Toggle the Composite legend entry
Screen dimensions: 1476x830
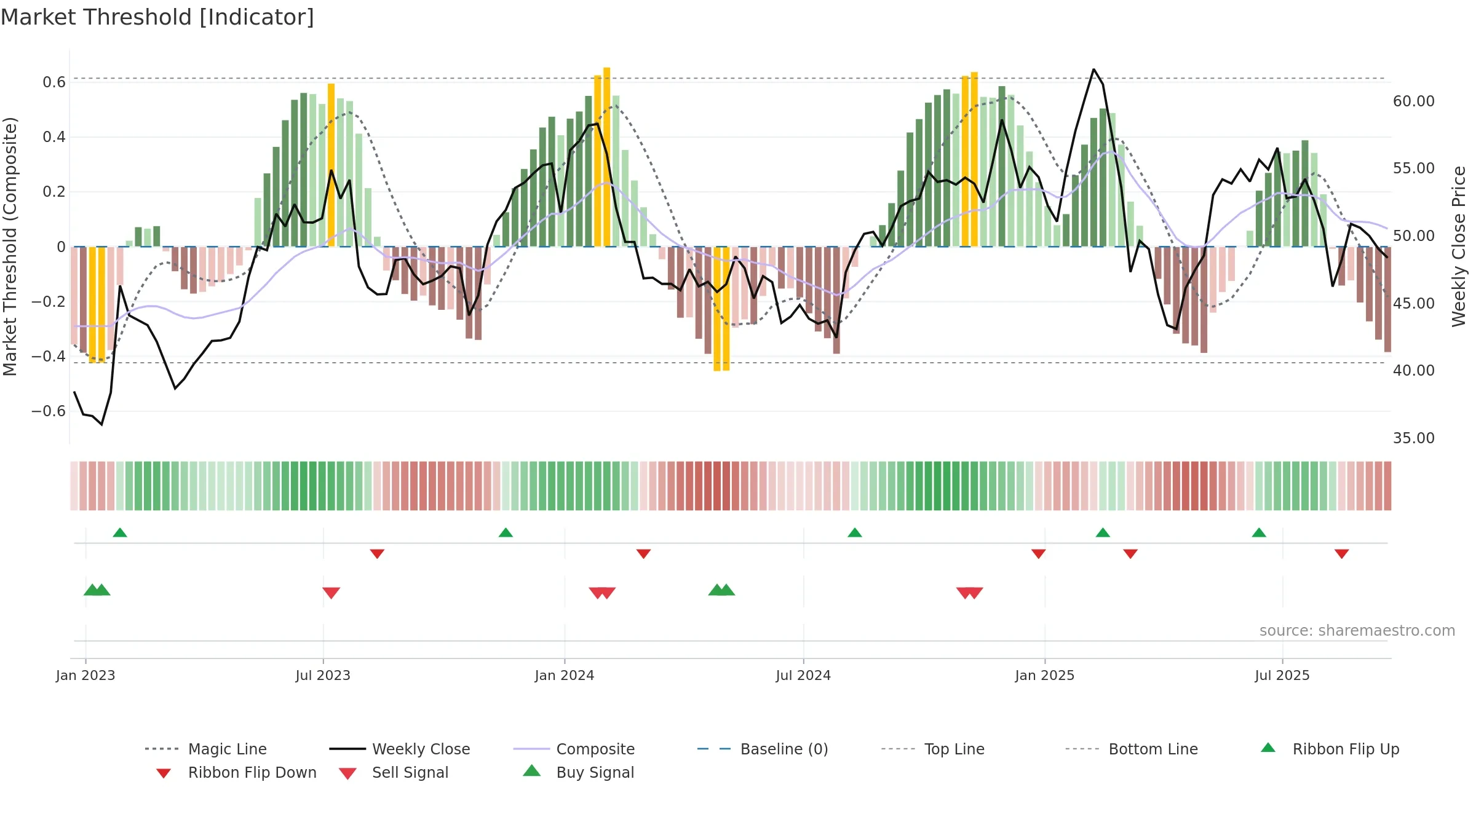pos(574,749)
